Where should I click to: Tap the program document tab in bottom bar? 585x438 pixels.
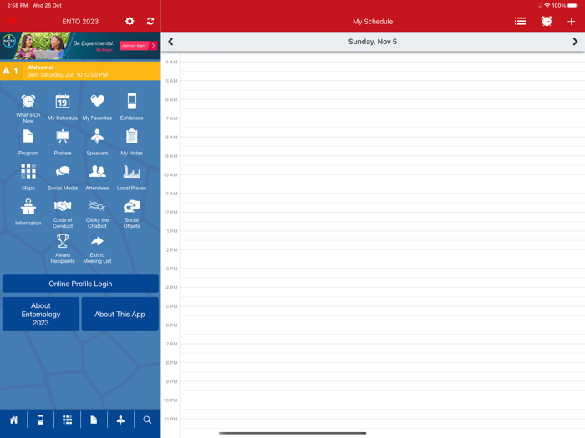click(94, 420)
